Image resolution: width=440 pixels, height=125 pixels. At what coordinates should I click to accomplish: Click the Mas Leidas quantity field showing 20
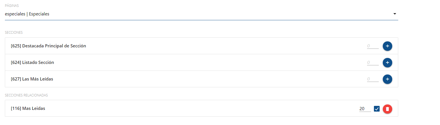pos(365,109)
